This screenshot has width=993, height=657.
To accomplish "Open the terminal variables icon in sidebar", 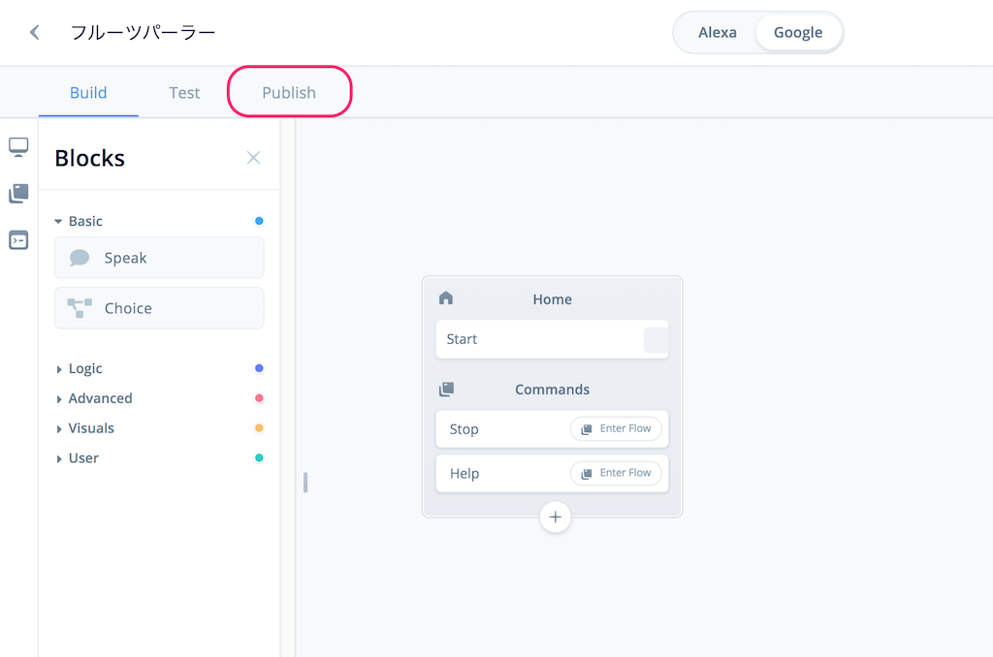I will click(18, 240).
